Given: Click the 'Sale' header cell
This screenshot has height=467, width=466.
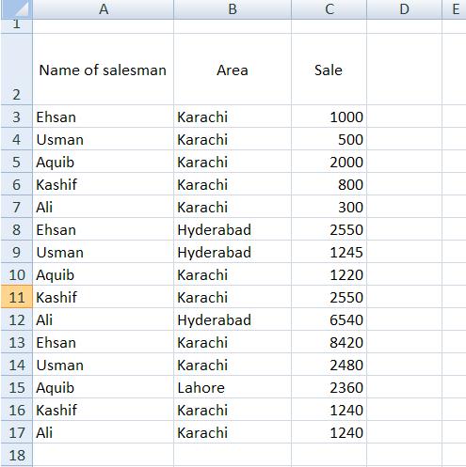Looking at the screenshot, I should pos(329,70).
